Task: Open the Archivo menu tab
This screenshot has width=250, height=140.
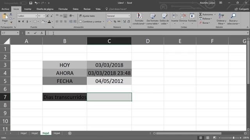Action: click(x=5, y=9)
